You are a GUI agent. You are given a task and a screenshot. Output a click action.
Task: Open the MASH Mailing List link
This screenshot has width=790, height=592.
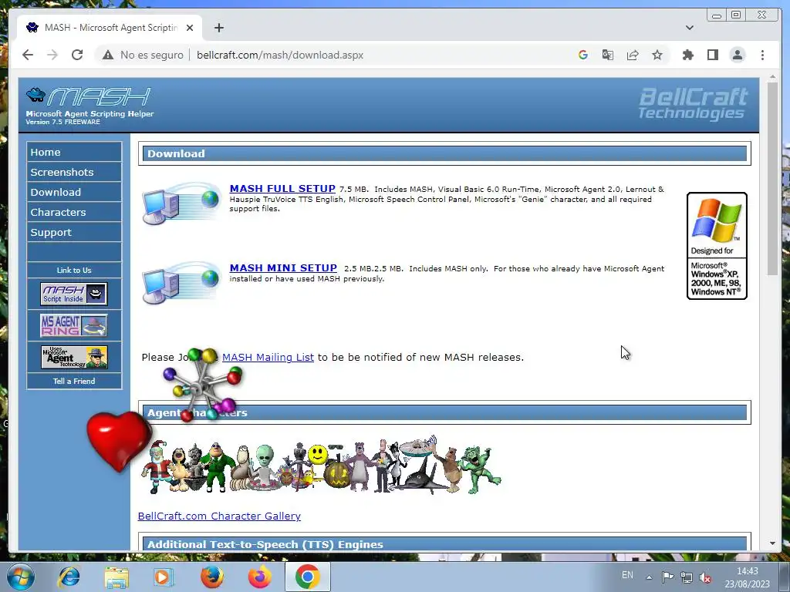(268, 357)
